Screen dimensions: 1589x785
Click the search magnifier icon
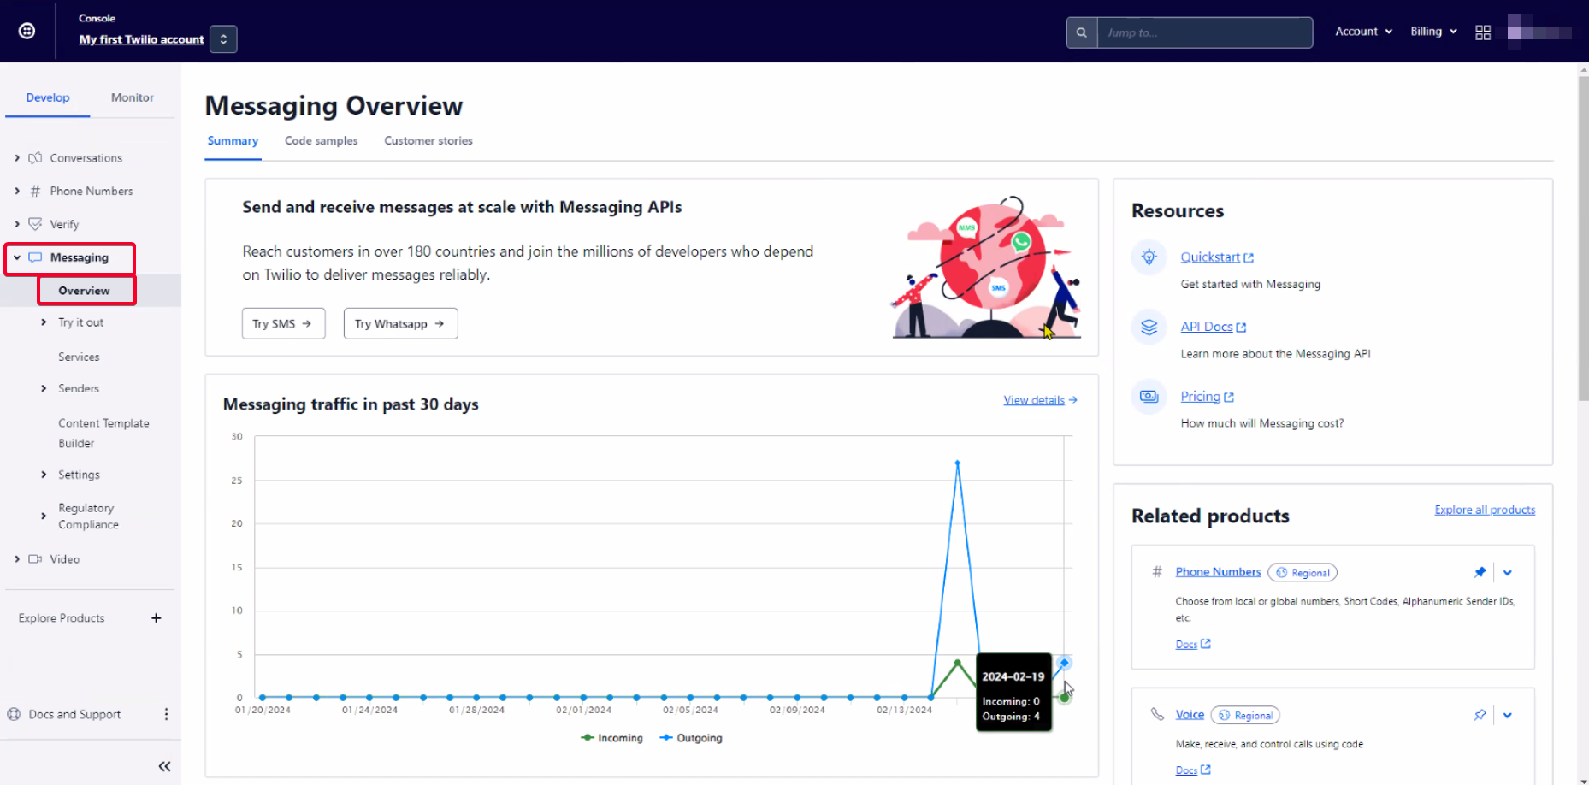click(x=1082, y=32)
